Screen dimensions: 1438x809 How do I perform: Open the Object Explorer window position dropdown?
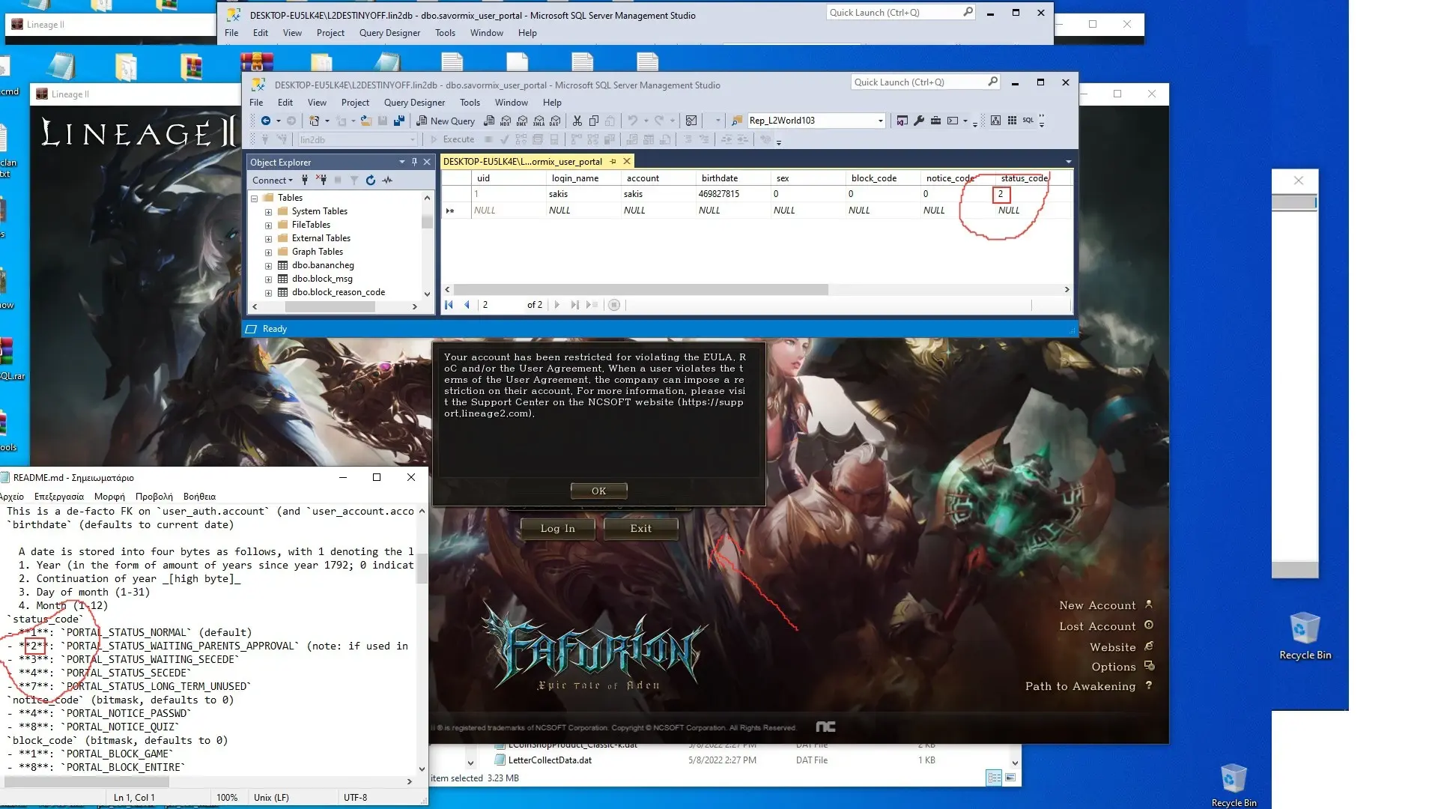click(x=402, y=162)
